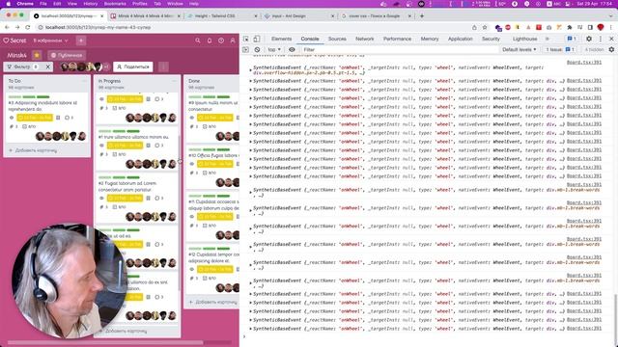Open the issues counter badge in DevTools tab bar
Image resolution: width=618 pixels, height=347 pixels.
(572, 39)
